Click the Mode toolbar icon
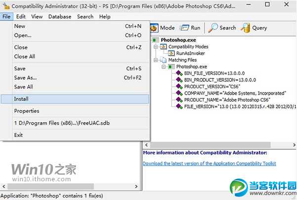Image resolution: width=297 pixels, height=200 pixels. (154, 28)
